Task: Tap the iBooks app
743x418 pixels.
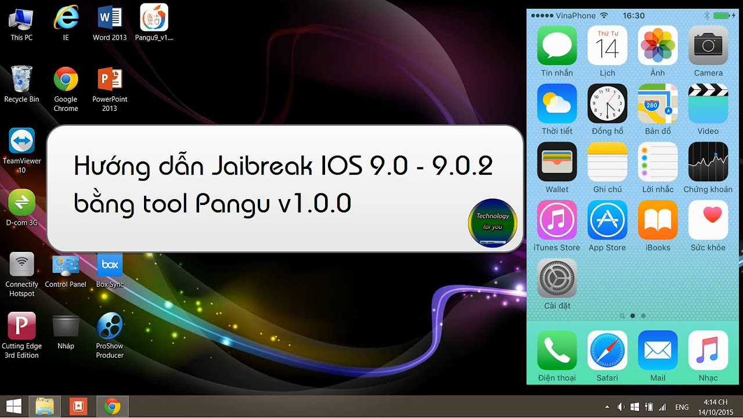Action: click(658, 220)
